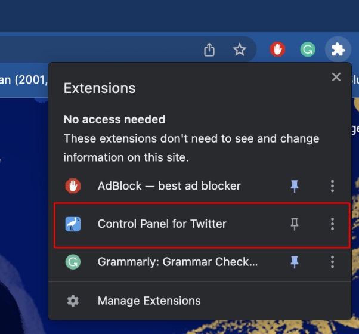Click the AdBlock hand icon in the list

click(x=73, y=186)
